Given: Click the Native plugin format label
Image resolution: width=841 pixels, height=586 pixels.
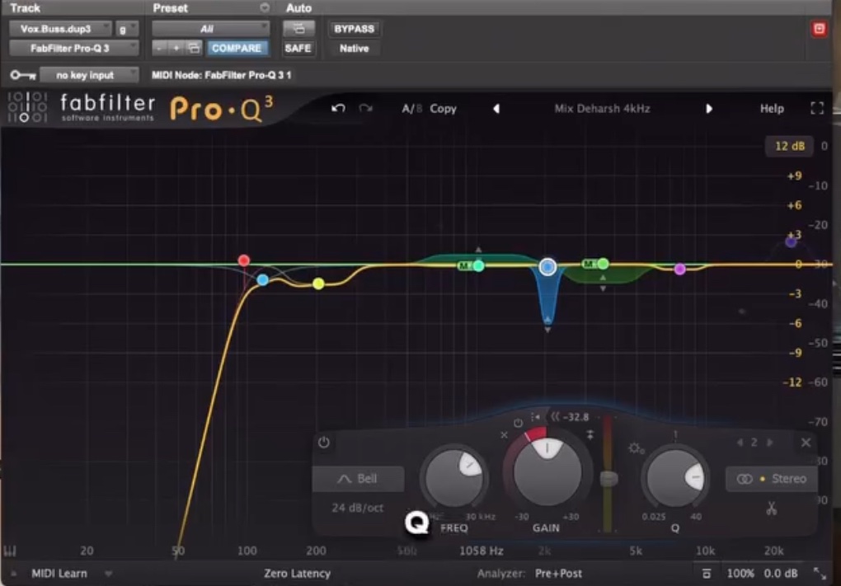Looking at the screenshot, I should pyautogui.click(x=354, y=49).
